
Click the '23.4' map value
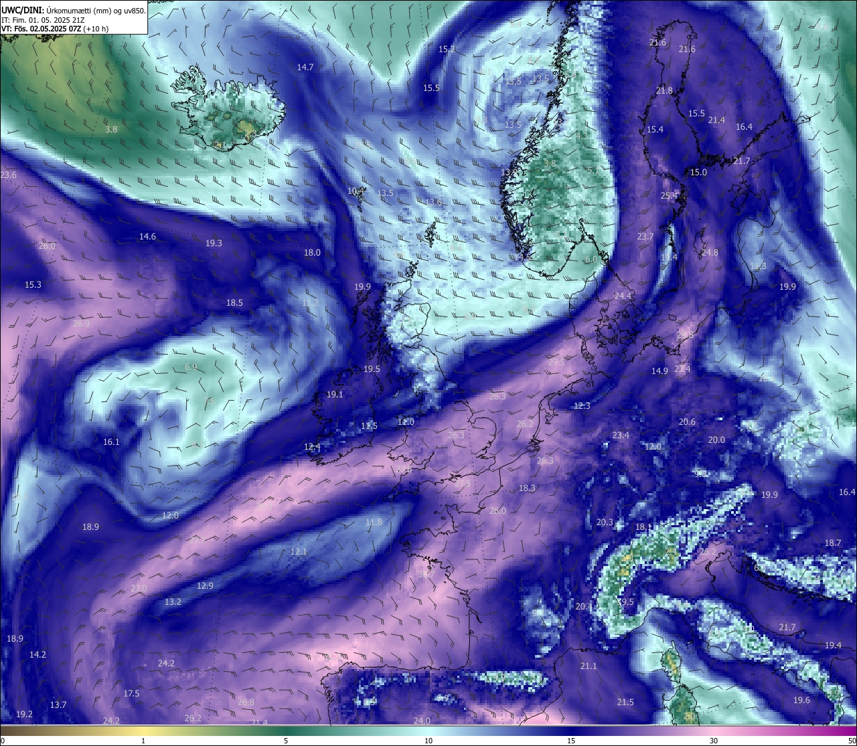(621, 436)
